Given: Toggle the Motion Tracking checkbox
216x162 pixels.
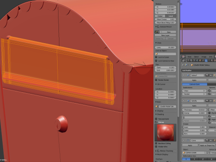Looking at the screenshot, I should [158, 151].
